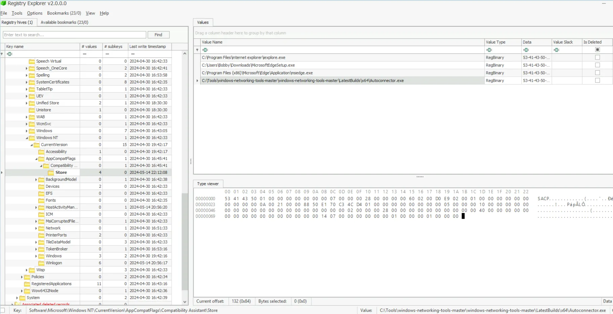The height and width of the screenshot is (314, 613).
Task: Expand the SystemCertificates tree node
Action: coord(26,82)
